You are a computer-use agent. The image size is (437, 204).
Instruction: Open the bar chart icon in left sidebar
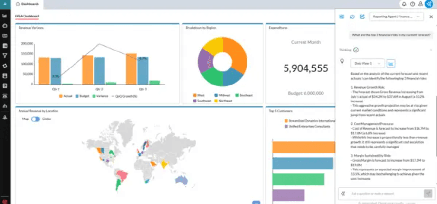click(5, 16)
